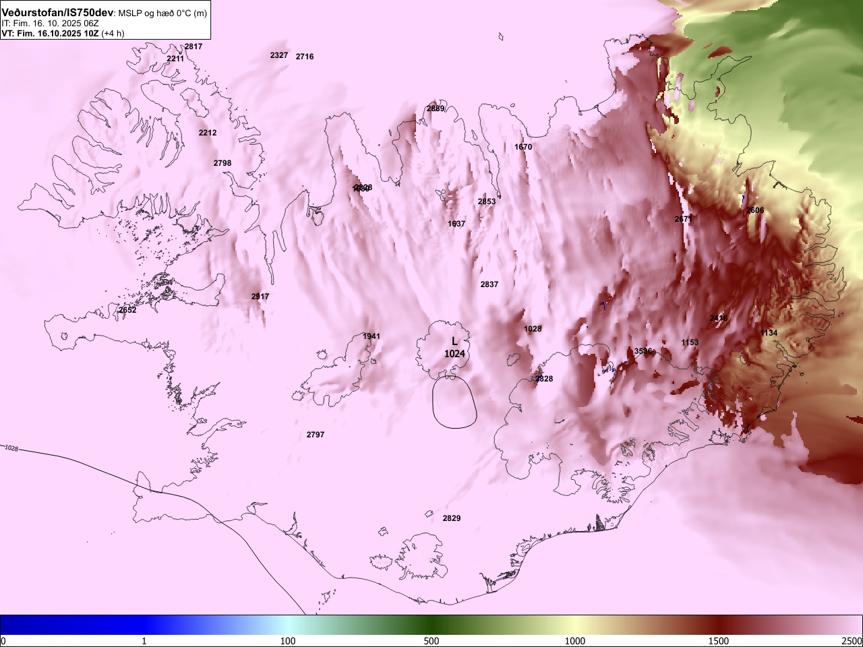Image resolution: width=863 pixels, height=647 pixels.
Task: Click the 1153 height value
Action: point(690,342)
